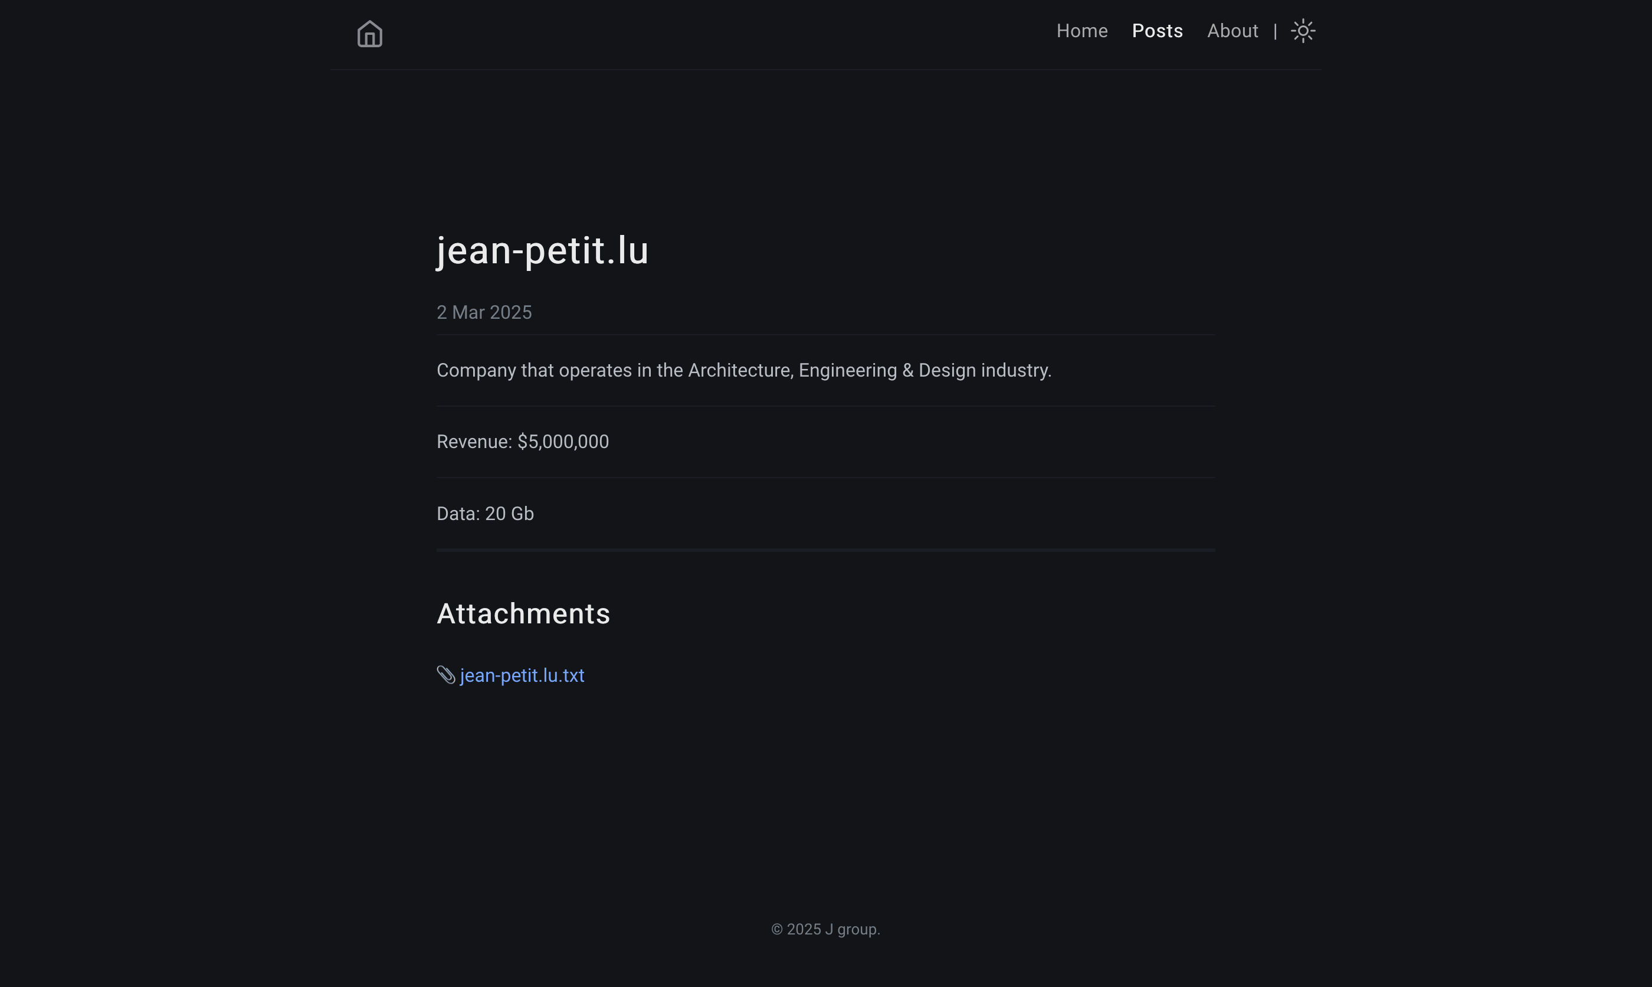Open the Home nav link
This screenshot has width=1652, height=987.
pyautogui.click(x=1082, y=31)
